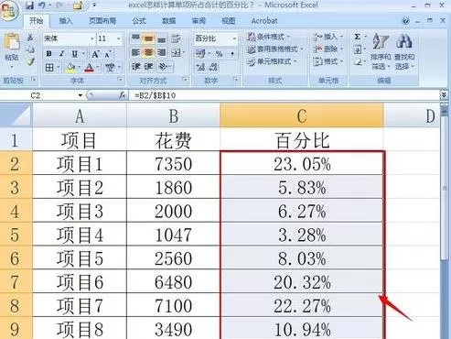Click the Accounting number format icon
Screen dimensions: 451x339
200,54
